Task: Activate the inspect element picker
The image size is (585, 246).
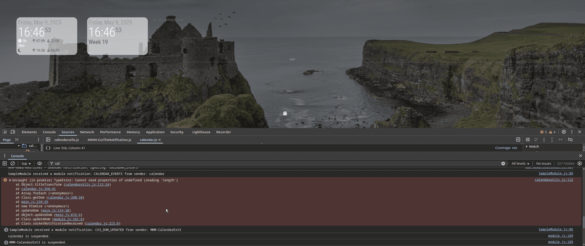Action: pyautogui.click(x=5, y=132)
